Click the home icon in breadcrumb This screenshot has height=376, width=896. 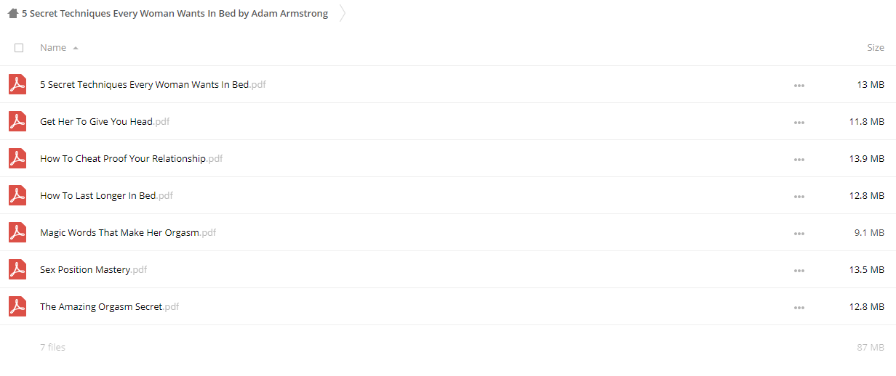(x=12, y=13)
